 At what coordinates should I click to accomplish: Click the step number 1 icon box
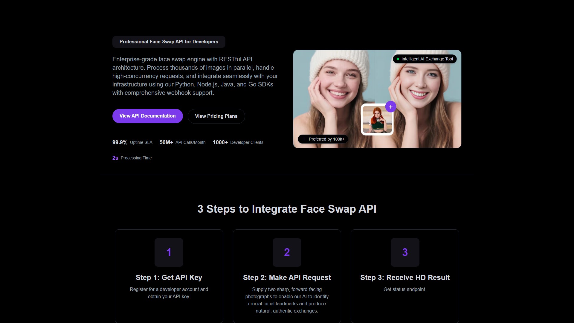click(169, 252)
